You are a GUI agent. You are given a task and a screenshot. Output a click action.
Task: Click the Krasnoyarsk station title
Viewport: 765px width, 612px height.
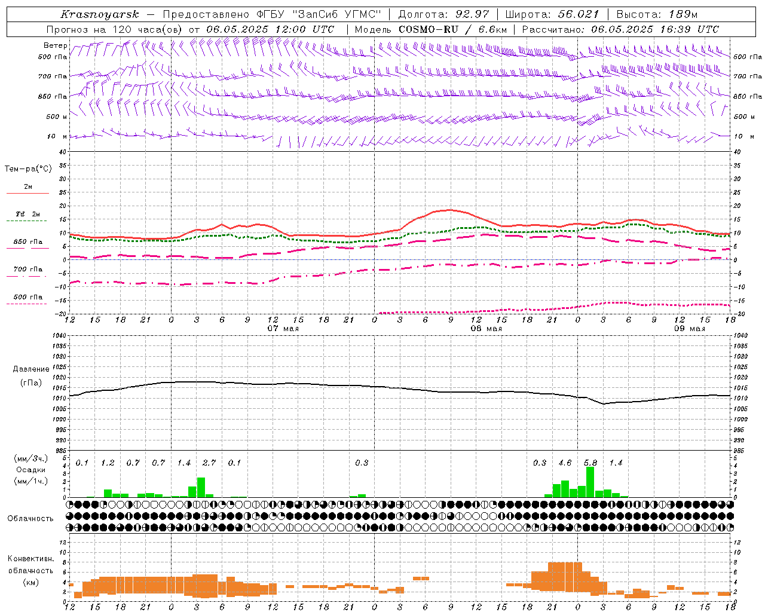[99, 14]
